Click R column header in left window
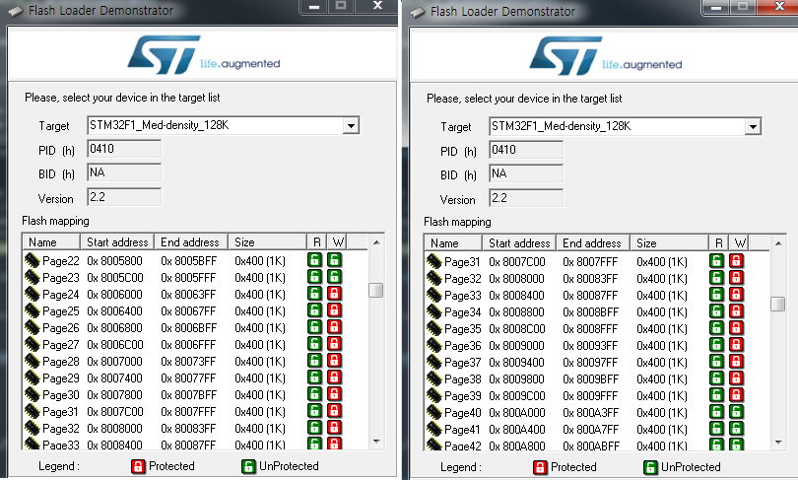This screenshot has height=480, width=798. click(317, 241)
